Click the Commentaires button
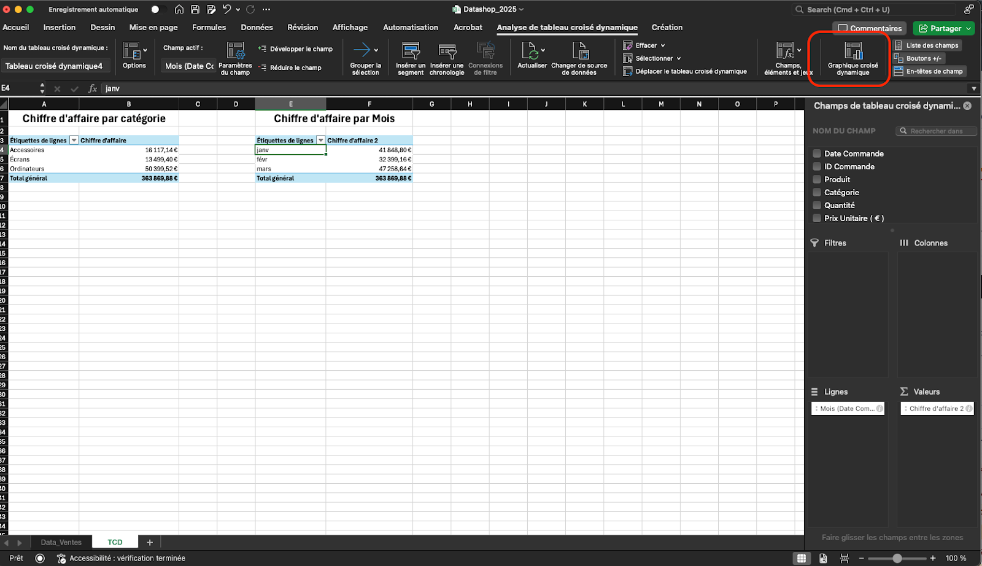 pos(870,28)
